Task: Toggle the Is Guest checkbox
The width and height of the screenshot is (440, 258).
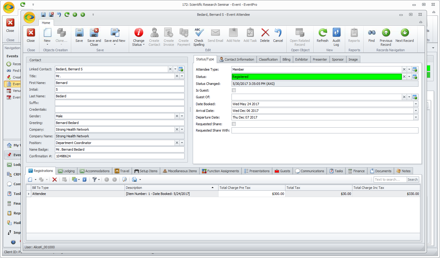Action: (234, 90)
